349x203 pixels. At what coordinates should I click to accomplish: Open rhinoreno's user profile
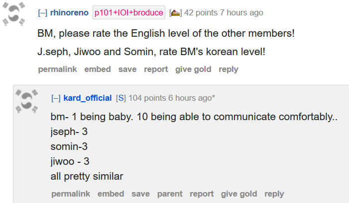[70, 13]
